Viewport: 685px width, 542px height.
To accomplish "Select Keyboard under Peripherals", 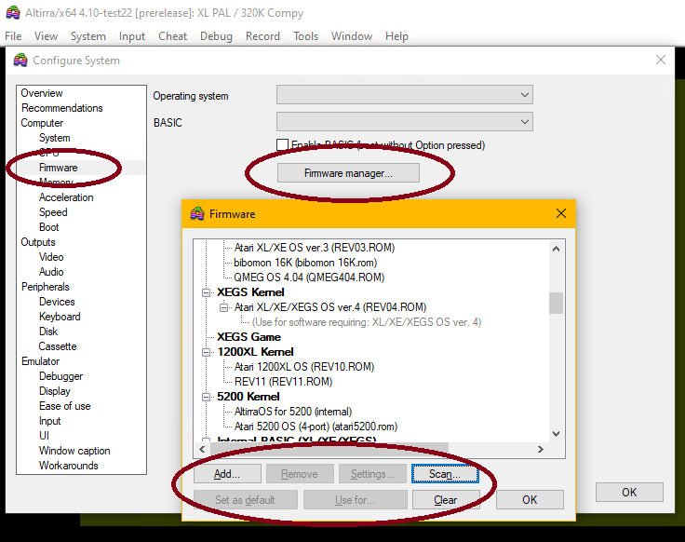I will click(x=60, y=317).
